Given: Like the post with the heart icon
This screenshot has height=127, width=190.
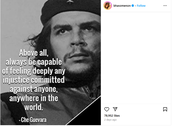Looking at the screenshot, I should pos(107,109).
